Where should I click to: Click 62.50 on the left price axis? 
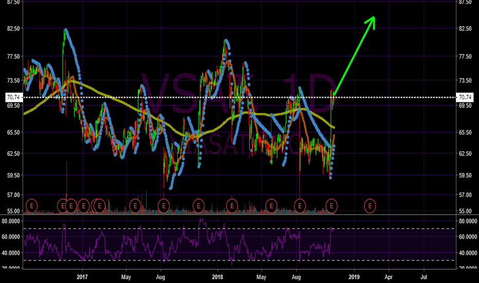click(13, 153)
